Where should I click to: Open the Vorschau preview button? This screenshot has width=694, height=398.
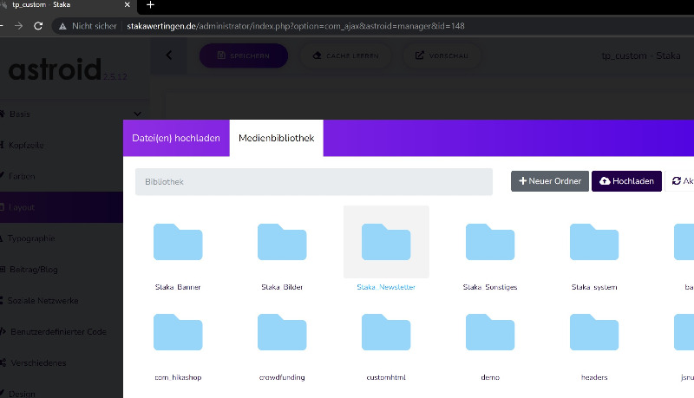[442, 55]
